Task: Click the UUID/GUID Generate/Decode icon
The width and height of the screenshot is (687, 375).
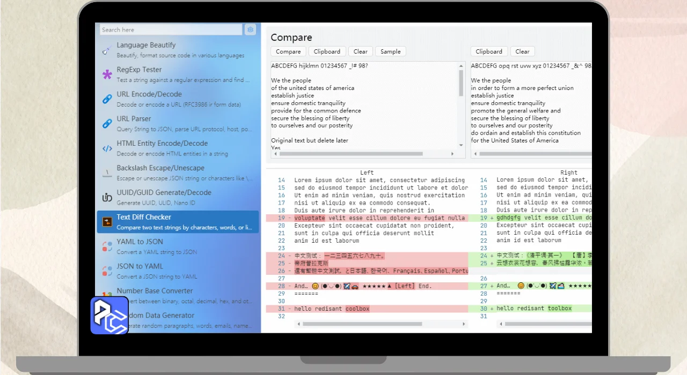Action: pos(107,198)
